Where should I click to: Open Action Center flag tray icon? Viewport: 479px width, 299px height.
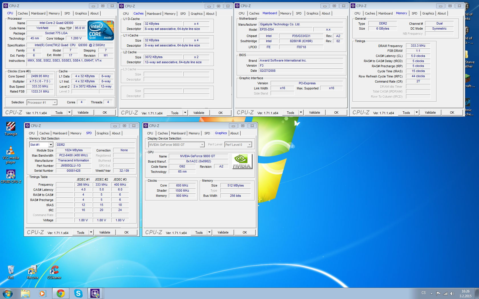(439, 294)
